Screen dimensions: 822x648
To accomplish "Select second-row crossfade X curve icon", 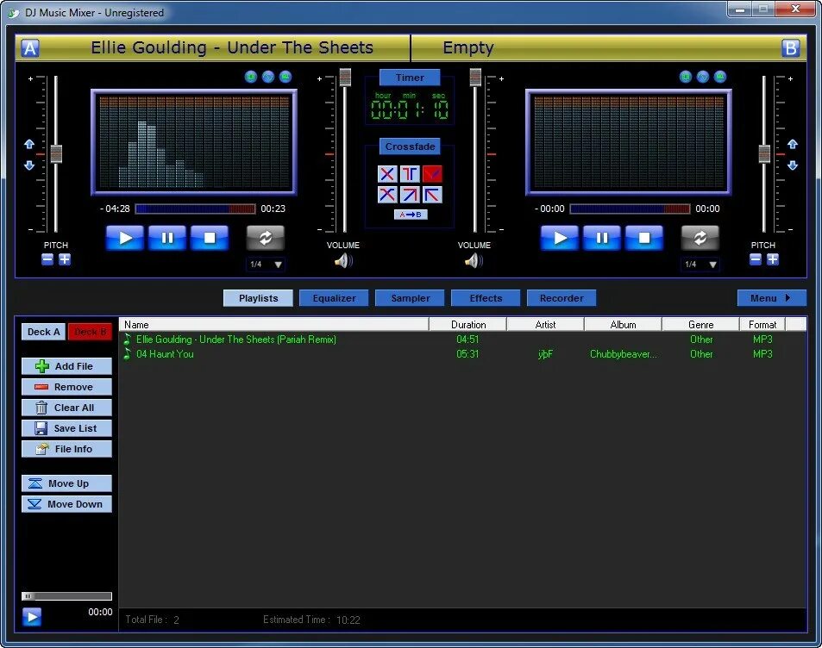I will click(x=387, y=195).
